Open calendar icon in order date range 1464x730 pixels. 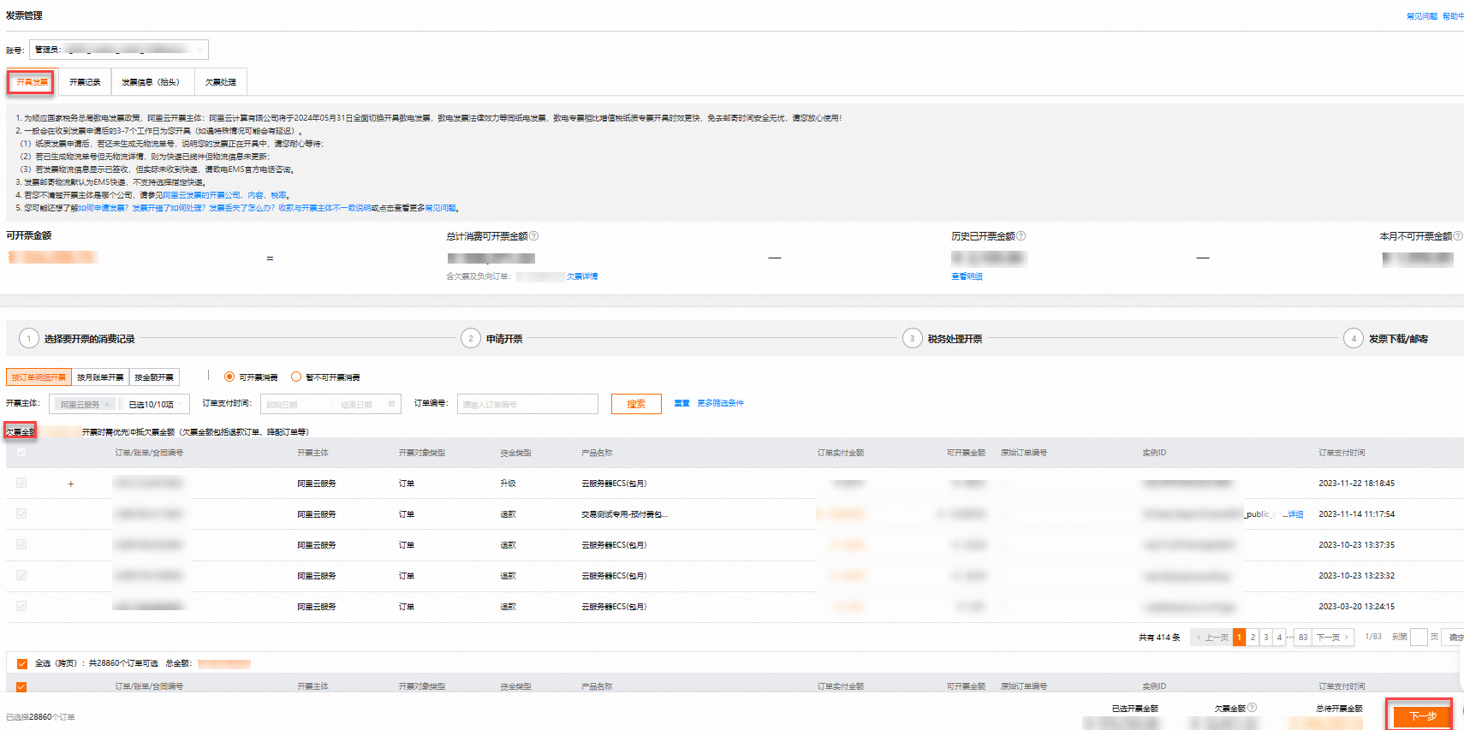[x=391, y=404]
